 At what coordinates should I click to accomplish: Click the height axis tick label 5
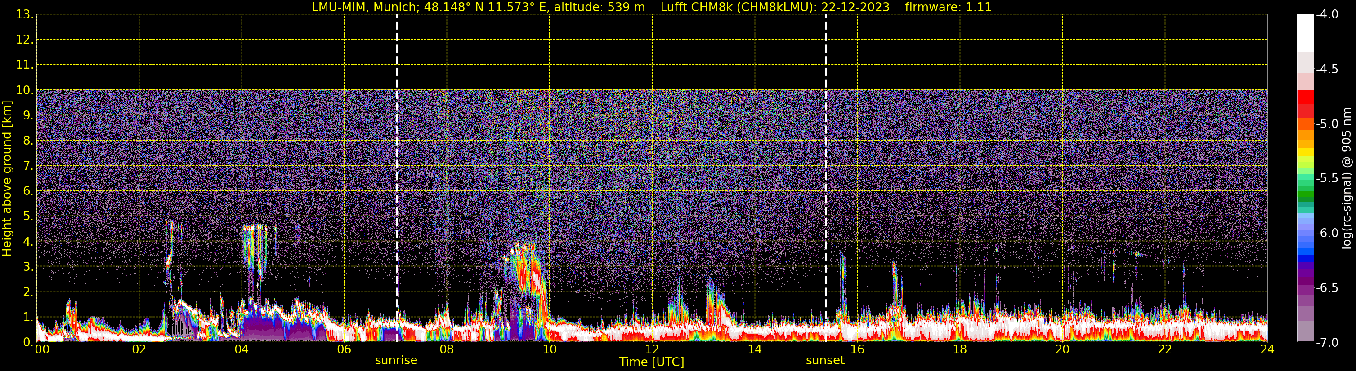point(28,216)
